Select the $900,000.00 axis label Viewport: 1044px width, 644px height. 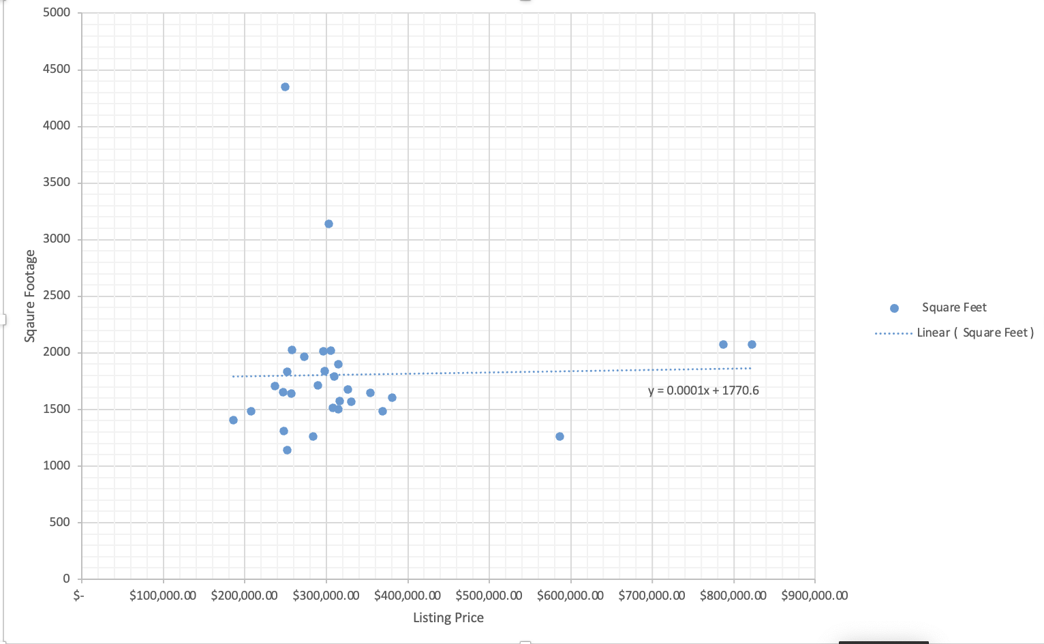coord(814,595)
